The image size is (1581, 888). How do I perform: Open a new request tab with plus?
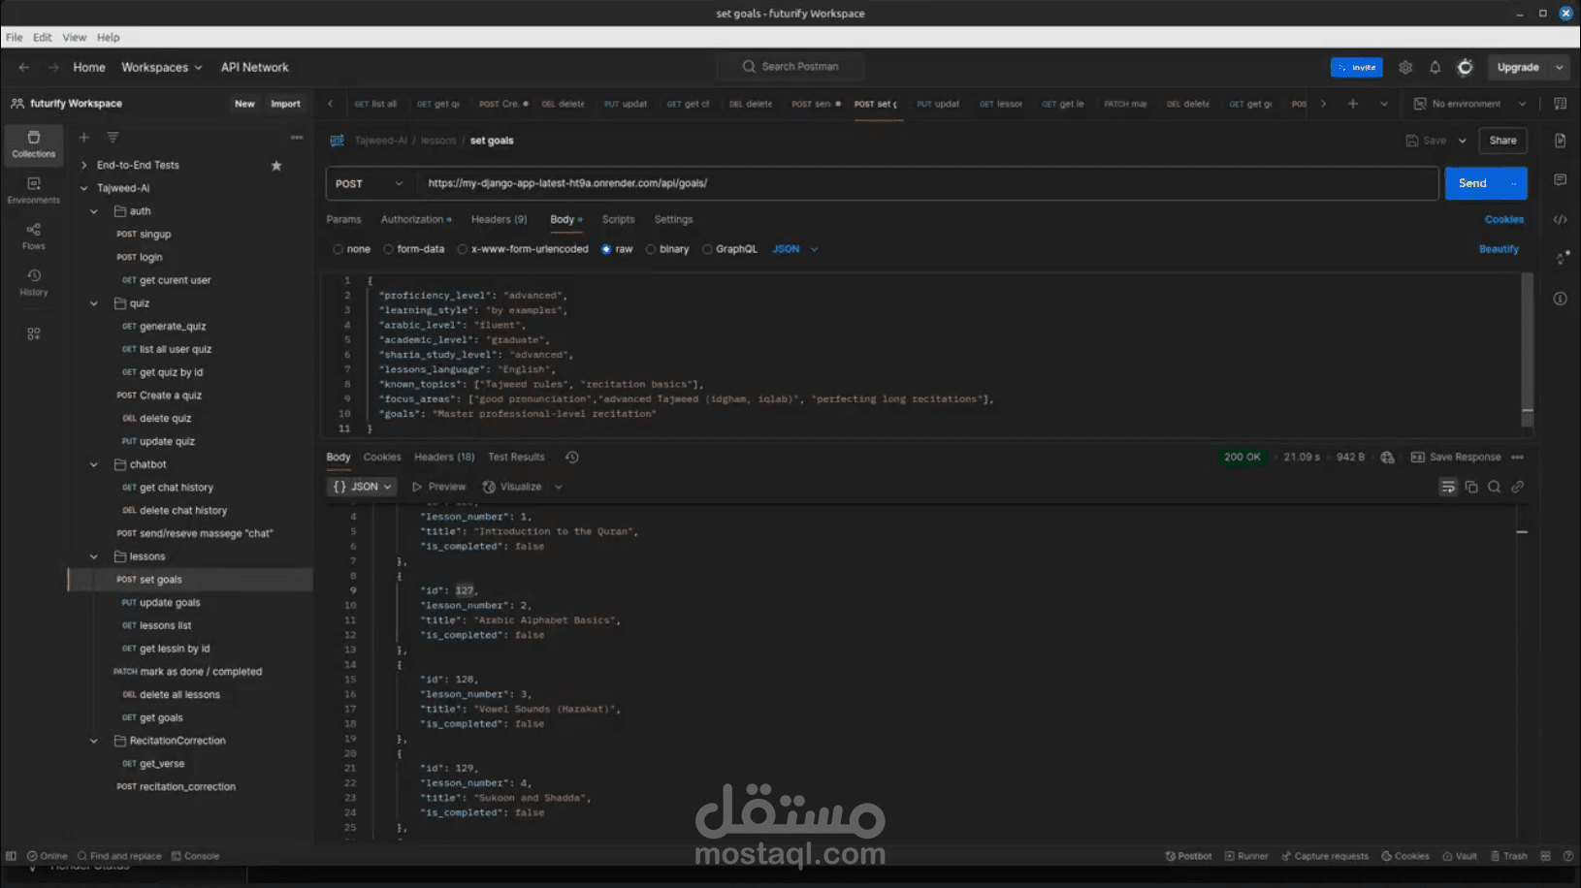1353,104
